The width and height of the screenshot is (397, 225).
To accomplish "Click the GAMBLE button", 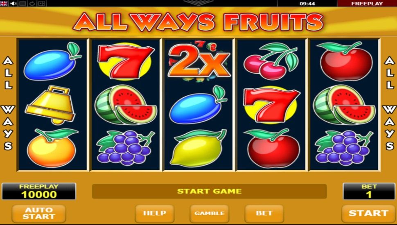I will point(210,214).
